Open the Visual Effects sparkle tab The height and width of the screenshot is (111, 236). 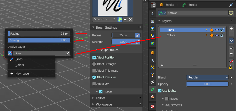153,67
